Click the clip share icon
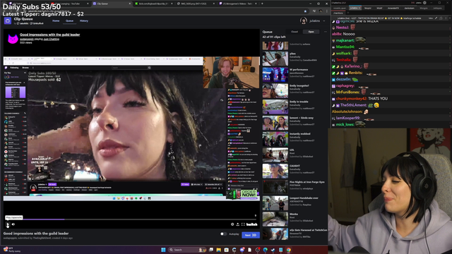The height and width of the screenshot is (254, 452). (x=238, y=224)
